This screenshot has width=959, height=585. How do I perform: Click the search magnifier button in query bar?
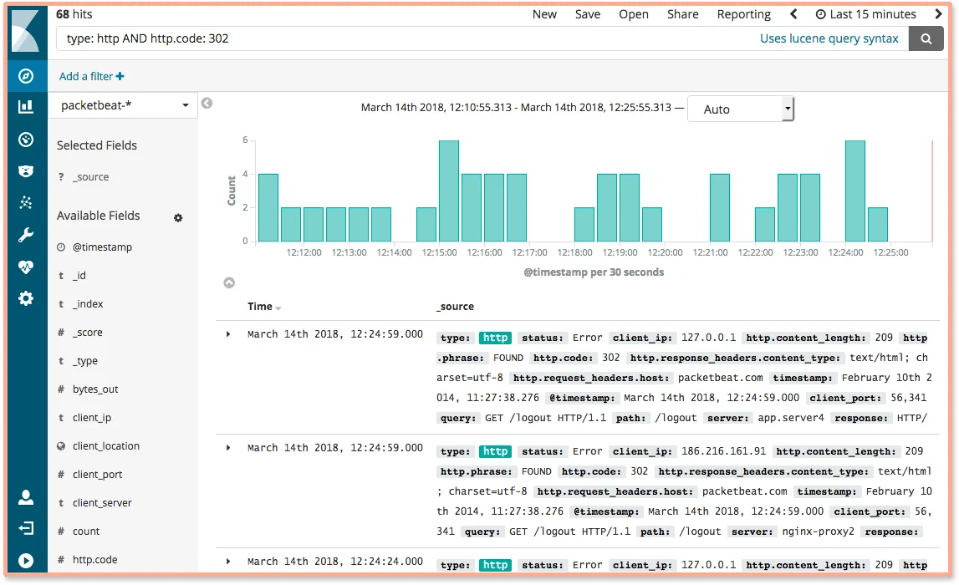tap(926, 38)
